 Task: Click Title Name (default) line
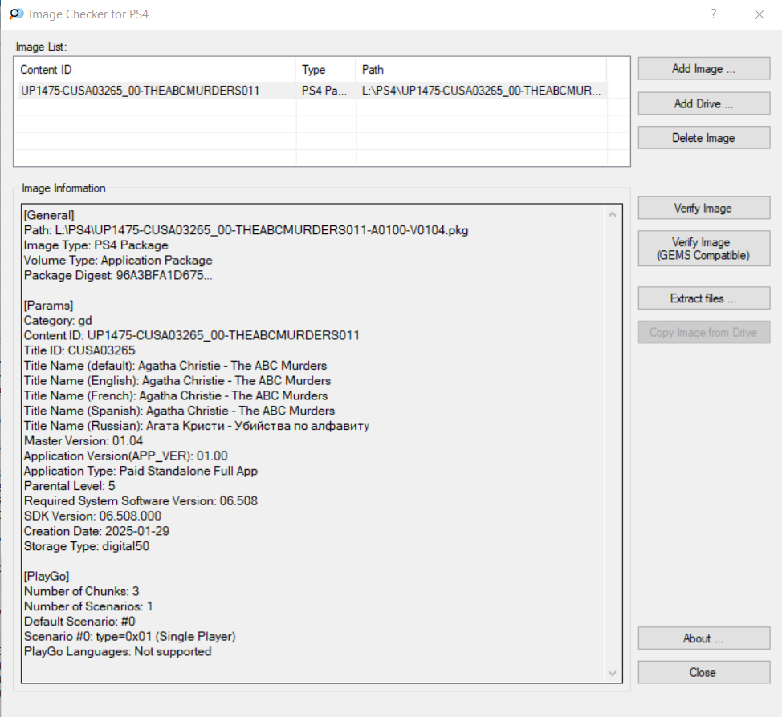pyautogui.click(x=176, y=366)
